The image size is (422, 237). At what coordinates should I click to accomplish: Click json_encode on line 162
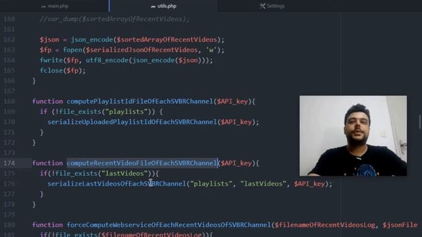[x=92, y=39]
